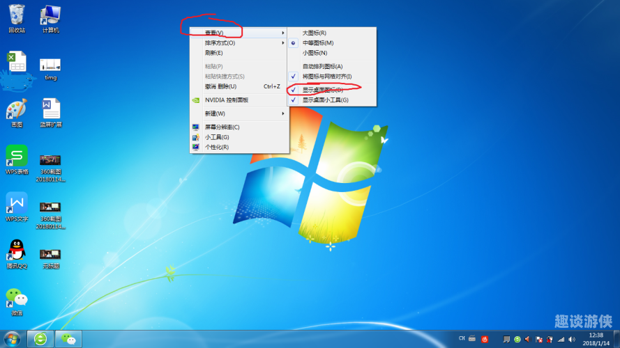Expand the 新建(W) submenu

(x=240, y=113)
